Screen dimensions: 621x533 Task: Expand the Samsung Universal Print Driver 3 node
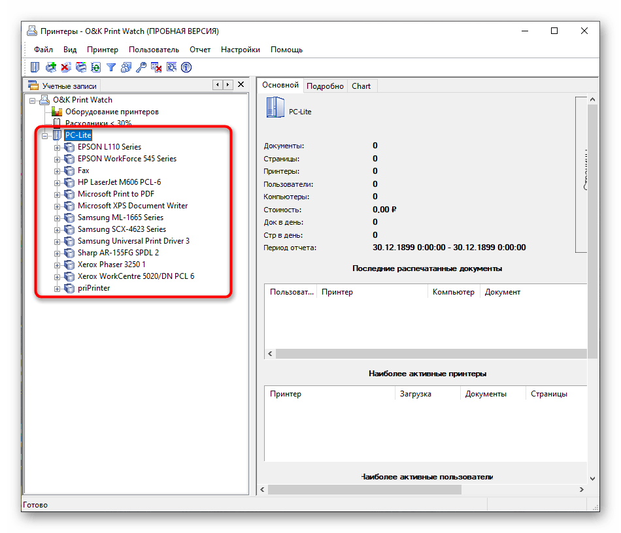pos(57,242)
